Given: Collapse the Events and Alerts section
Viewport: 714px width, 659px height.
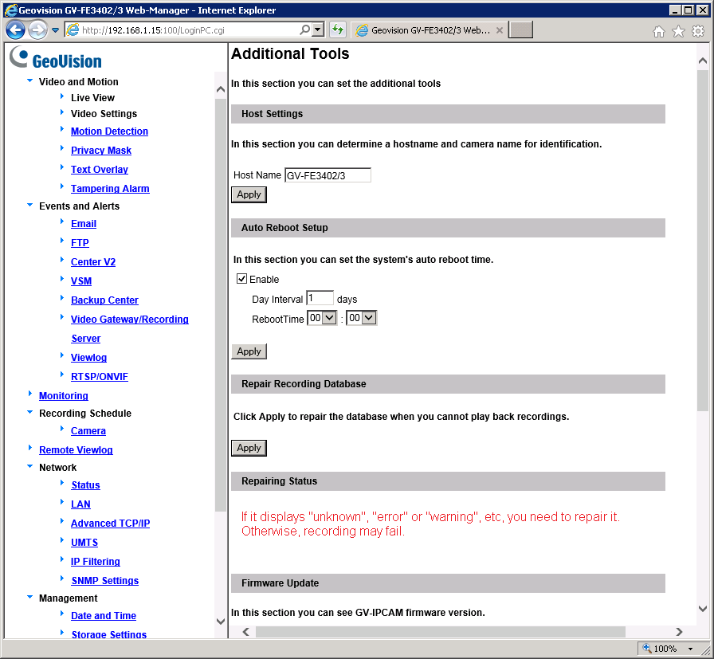Looking at the screenshot, I should pos(30,206).
